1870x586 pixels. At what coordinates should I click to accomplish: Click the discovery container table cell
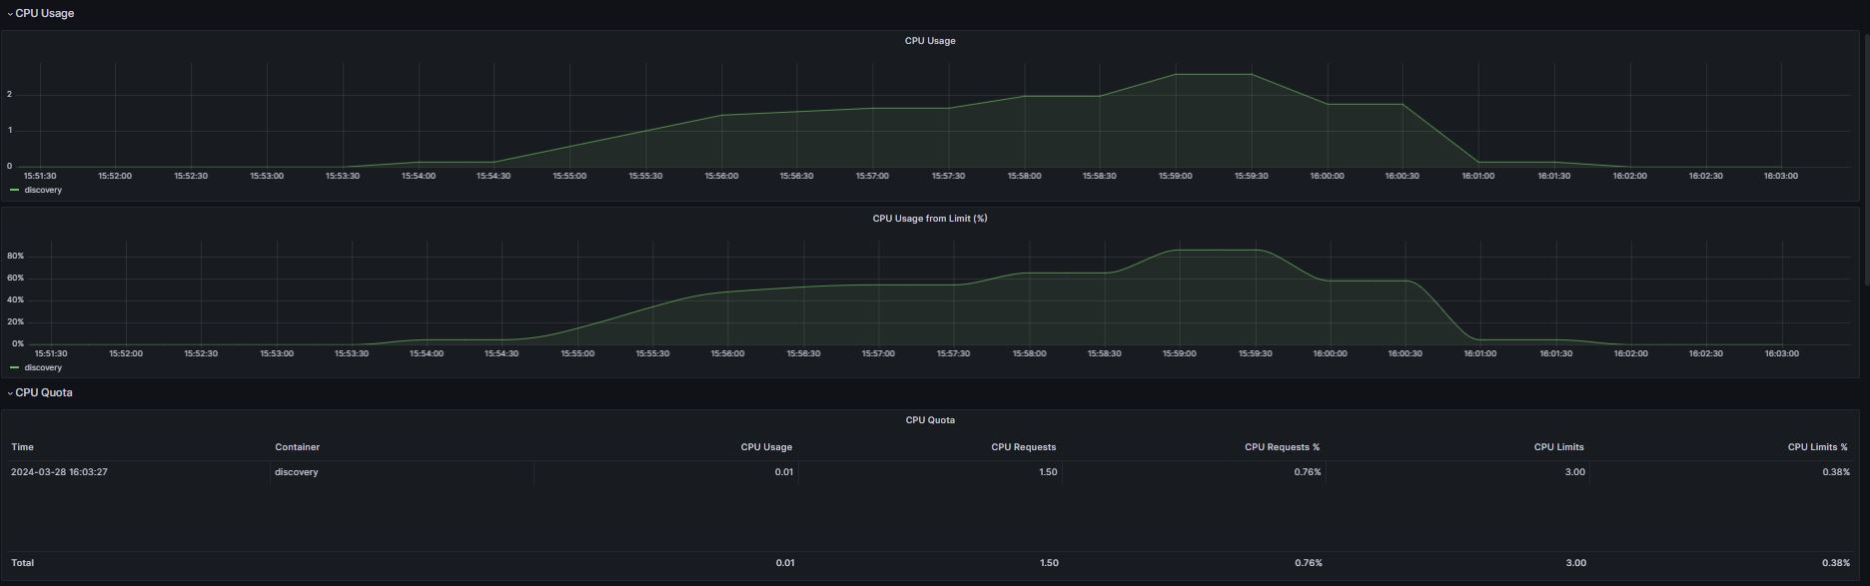pyautogui.click(x=297, y=472)
